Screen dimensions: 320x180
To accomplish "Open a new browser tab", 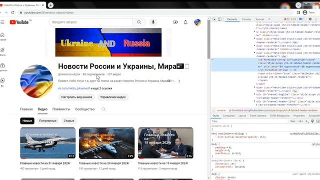I will (x=50, y=5).
